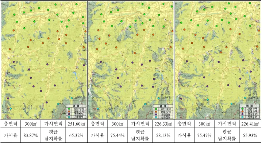Pick cyan 신호정보 legend dot on right map
262x145 pixels.
pos(242,117)
